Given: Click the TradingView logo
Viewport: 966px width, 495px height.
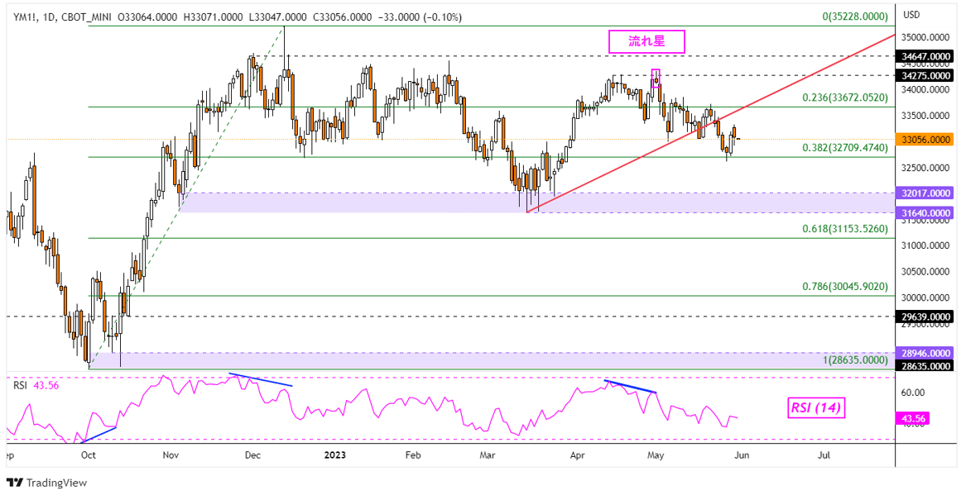Looking at the screenshot, I should 47,483.
